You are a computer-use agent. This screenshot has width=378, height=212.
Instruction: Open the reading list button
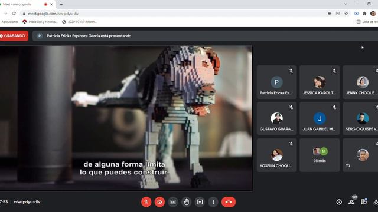pos(367,22)
